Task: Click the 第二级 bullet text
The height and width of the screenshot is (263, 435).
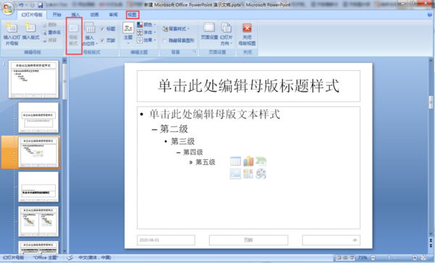Action: (x=174, y=129)
